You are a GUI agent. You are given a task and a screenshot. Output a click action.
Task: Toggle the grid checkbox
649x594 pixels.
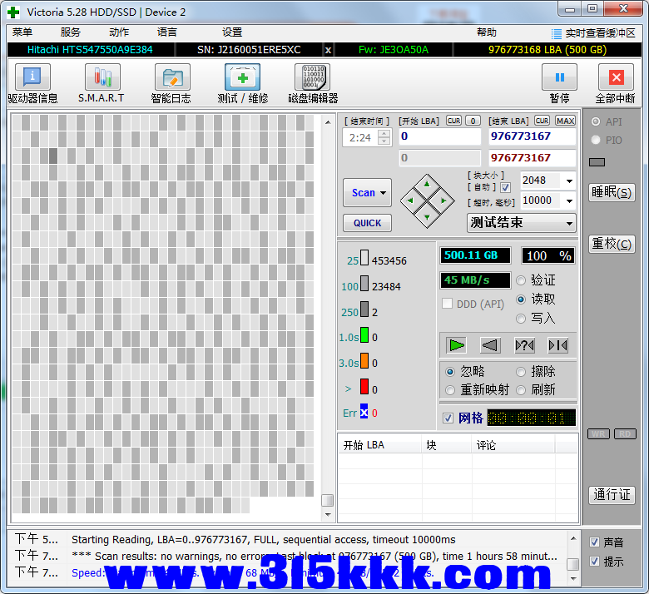pyautogui.click(x=448, y=418)
